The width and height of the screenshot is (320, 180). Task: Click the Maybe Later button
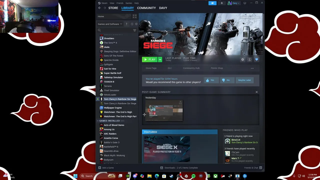click(x=244, y=80)
